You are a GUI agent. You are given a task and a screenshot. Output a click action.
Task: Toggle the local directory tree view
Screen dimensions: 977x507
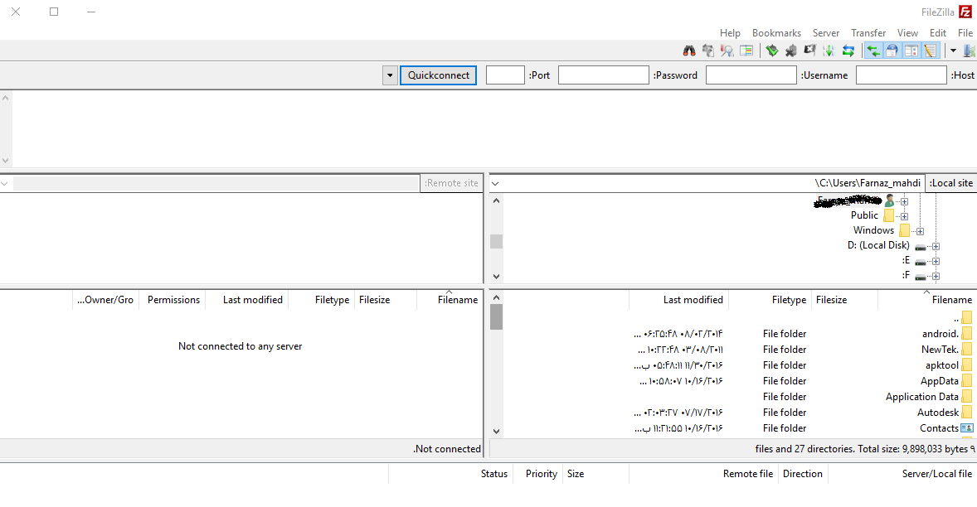pos(911,51)
